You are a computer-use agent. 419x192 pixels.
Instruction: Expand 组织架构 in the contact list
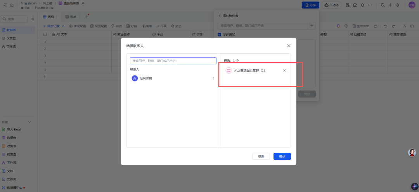point(213,79)
